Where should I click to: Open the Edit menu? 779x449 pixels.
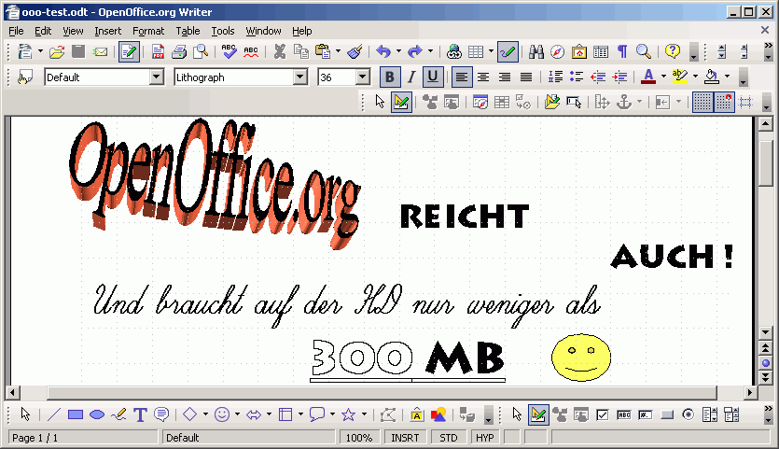[x=43, y=31]
